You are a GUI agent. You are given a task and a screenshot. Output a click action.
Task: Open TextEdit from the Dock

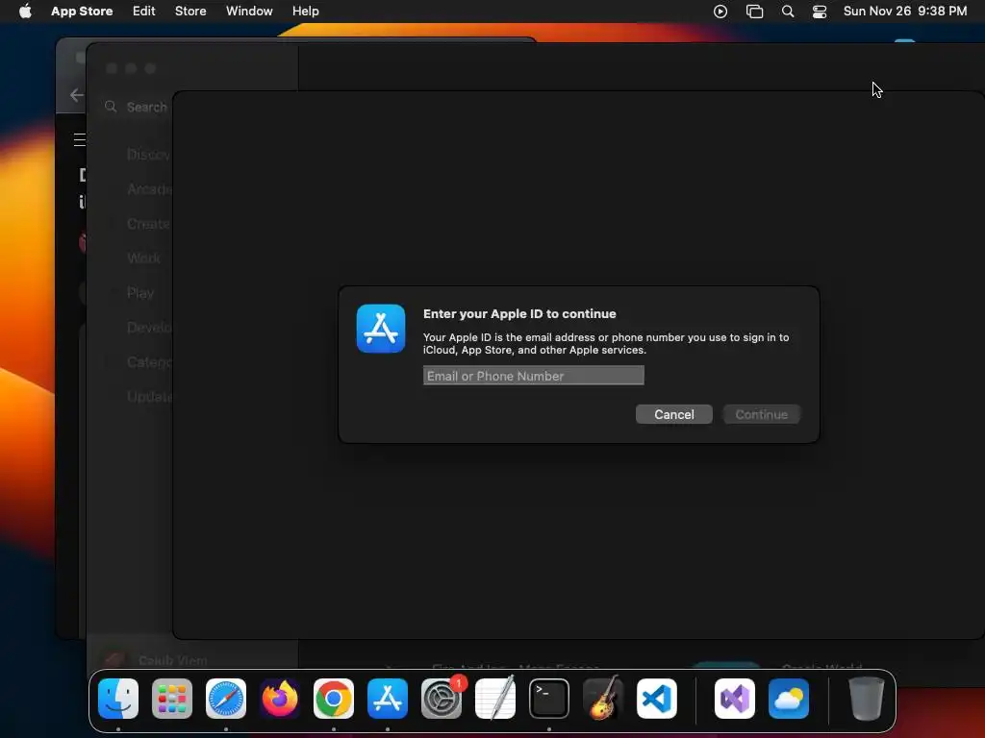[495, 699]
